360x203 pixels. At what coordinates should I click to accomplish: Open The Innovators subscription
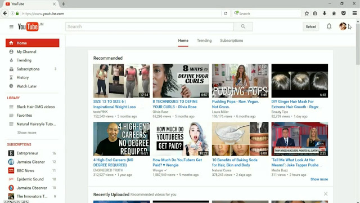pos(32,196)
